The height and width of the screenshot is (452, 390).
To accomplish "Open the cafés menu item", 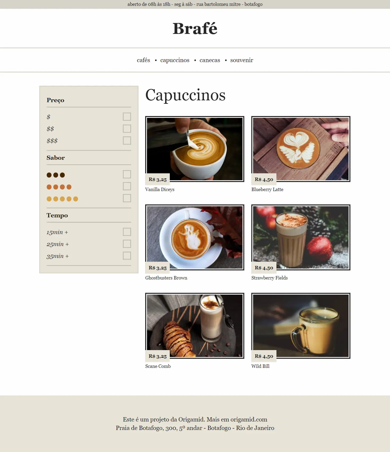I will point(144,60).
